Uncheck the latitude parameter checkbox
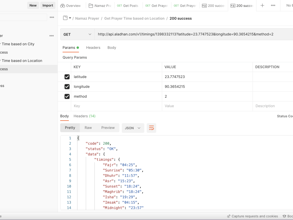Screen dimensions: 293x220 tap(67, 77)
